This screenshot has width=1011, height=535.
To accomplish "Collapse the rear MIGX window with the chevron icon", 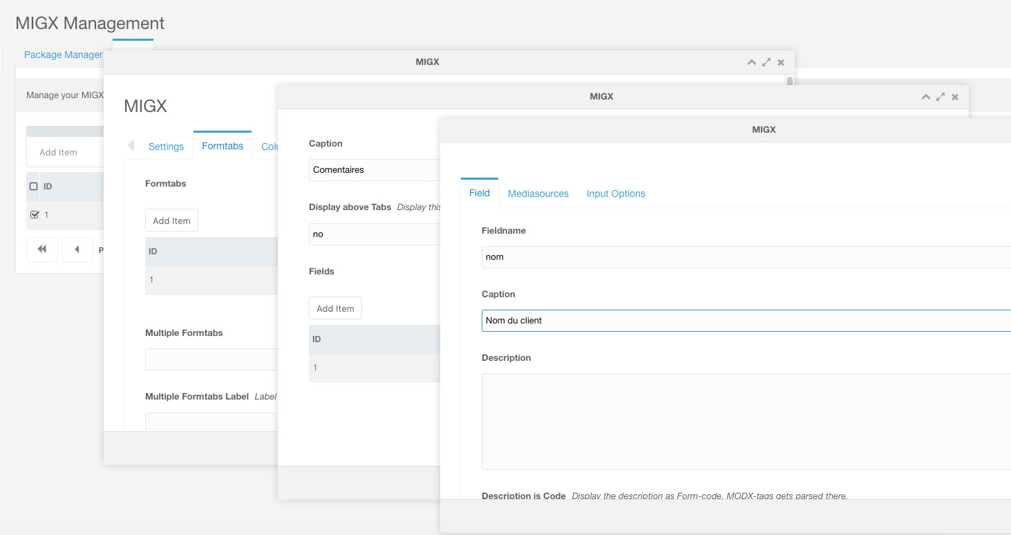I will [x=752, y=62].
